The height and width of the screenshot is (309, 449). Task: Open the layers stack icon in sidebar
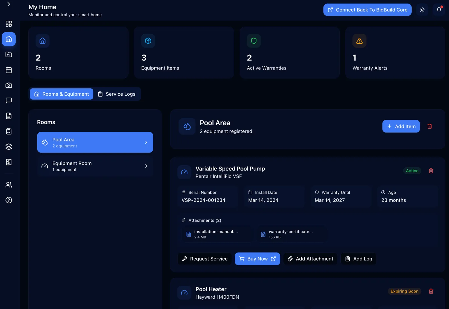coord(9,147)
